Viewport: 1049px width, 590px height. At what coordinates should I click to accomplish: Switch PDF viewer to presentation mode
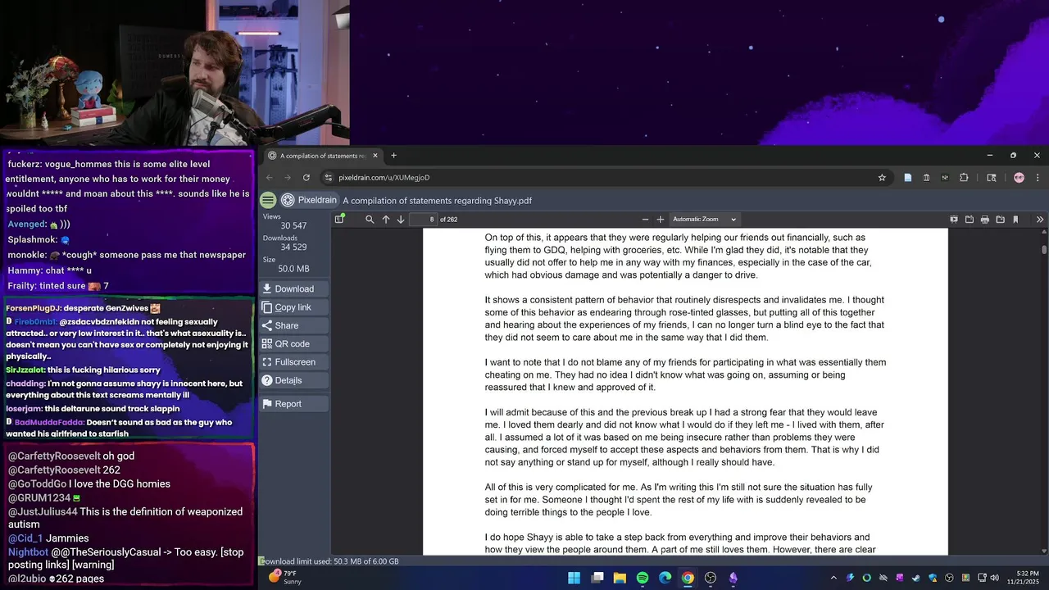click(954, 220)
